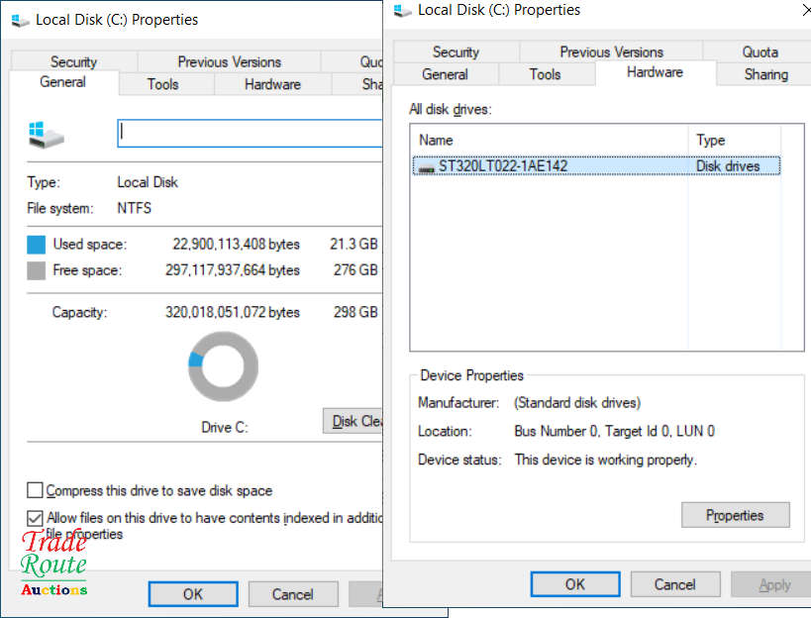This screenshot has width=811, height=618.
Task: Click the gray Free space color square
Action: click(37, 270)
